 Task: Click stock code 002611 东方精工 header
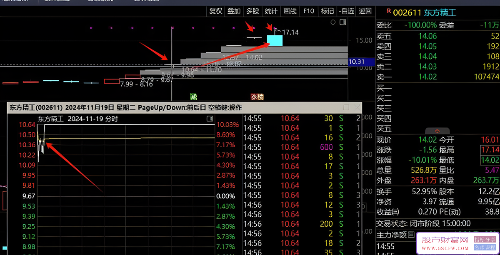(x=425, y=12)
